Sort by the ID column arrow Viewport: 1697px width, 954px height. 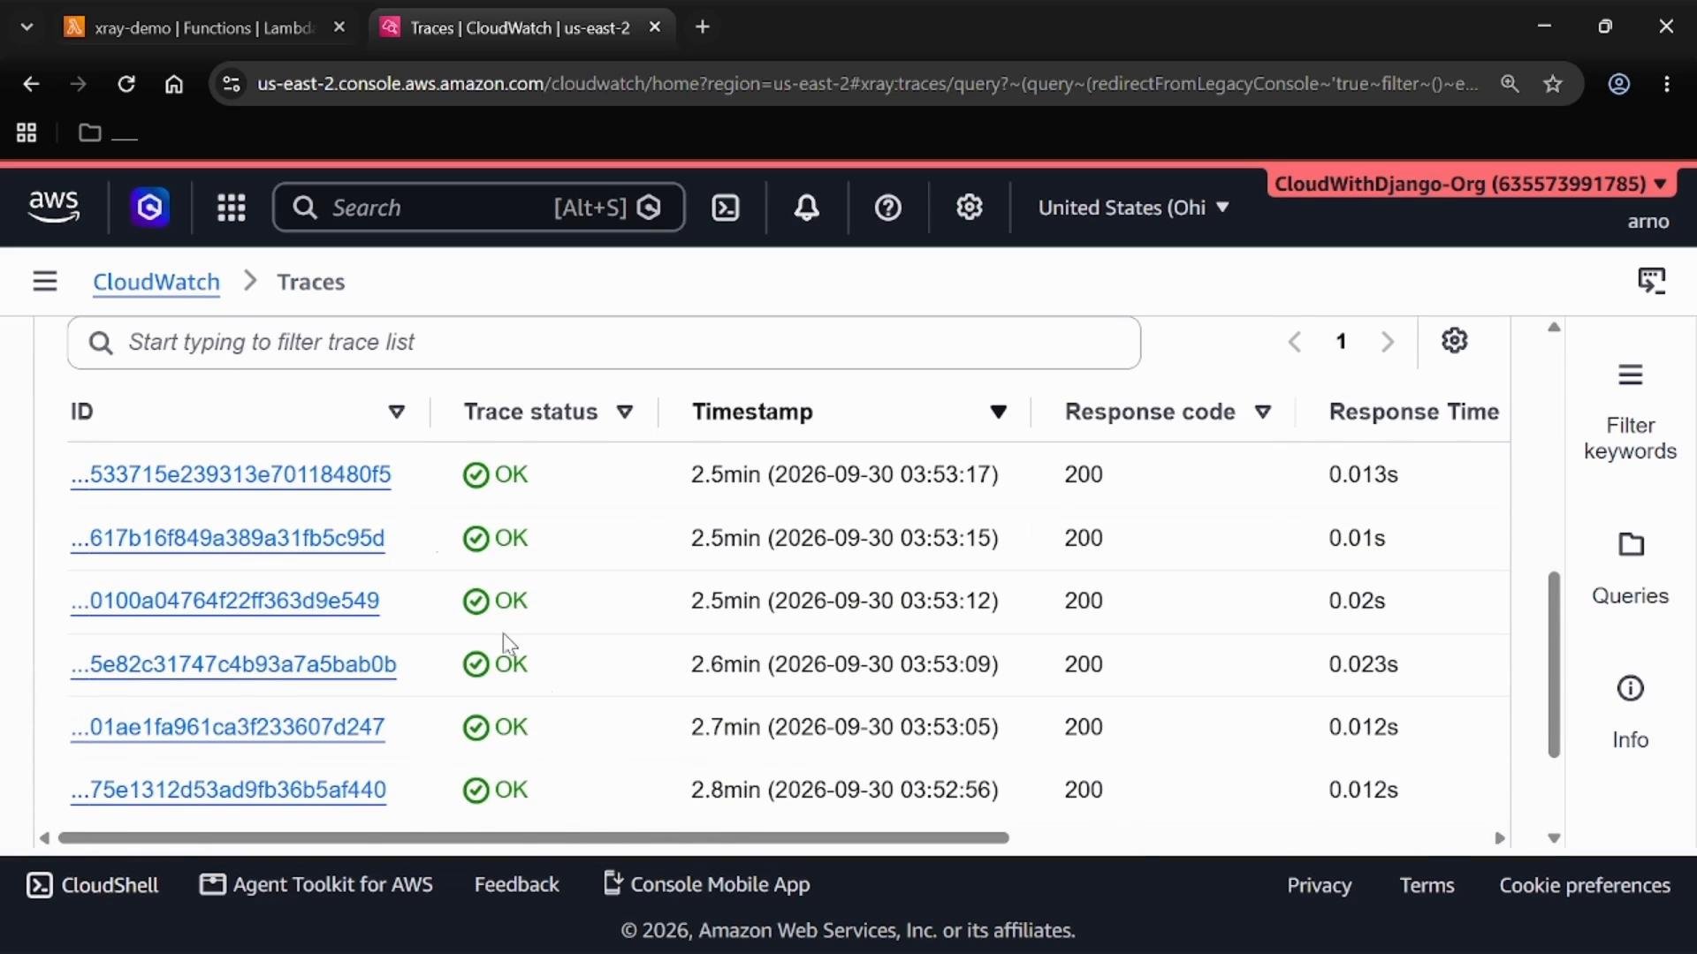pyautogui.click(x=397, y=412)
